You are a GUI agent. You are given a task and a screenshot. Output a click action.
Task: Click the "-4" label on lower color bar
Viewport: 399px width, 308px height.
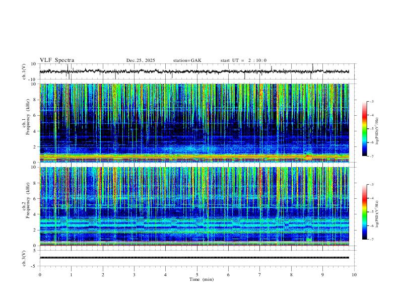click(x=371, y=198)
